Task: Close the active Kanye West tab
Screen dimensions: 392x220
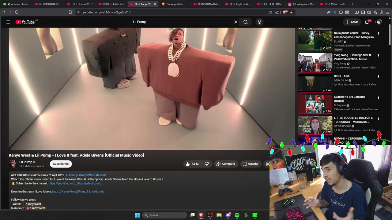Action: pos(155,4)
